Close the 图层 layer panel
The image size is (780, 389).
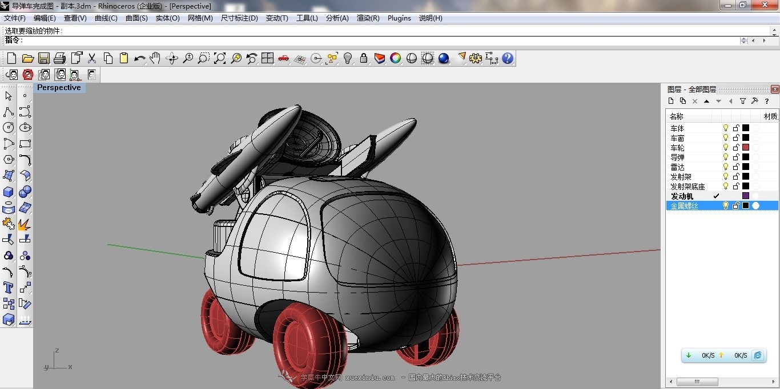click(774, 89)
